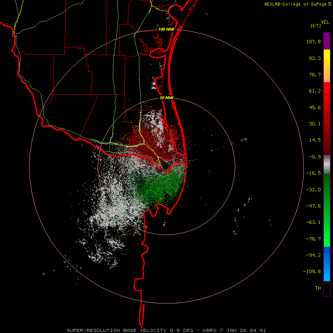The width and height of the screenshot is (333, 333).
Task: Click the 92.3 legend value
Action: coord(315,58)
